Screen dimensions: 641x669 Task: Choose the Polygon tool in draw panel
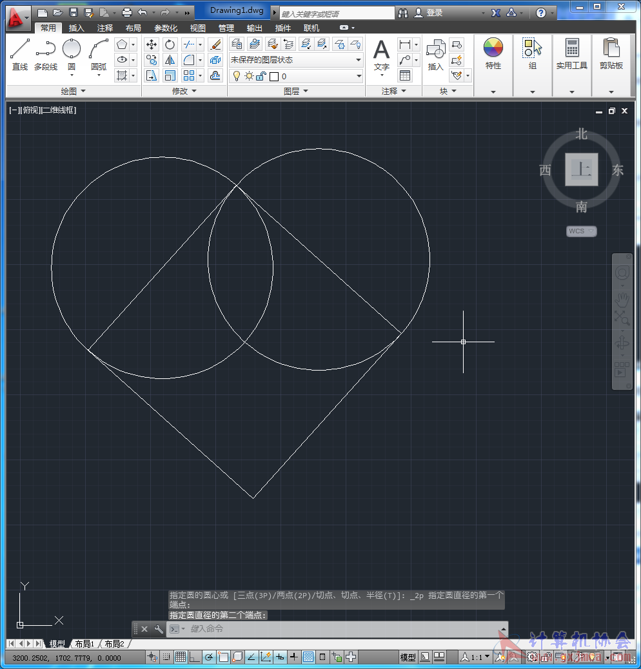(122, 44)
